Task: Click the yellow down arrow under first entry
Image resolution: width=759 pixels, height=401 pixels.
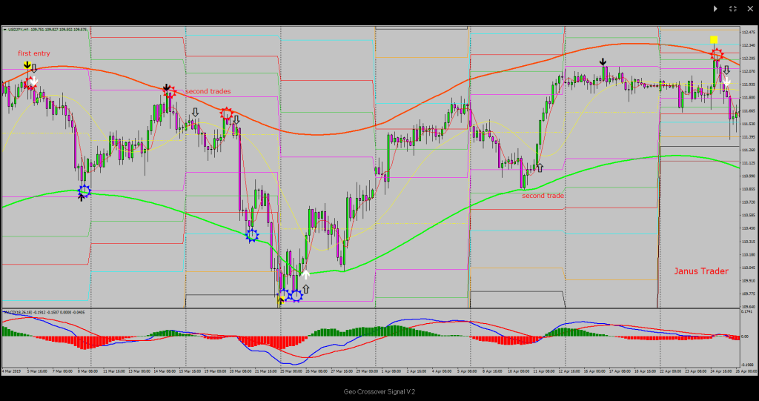Action: tap(27, 66)
